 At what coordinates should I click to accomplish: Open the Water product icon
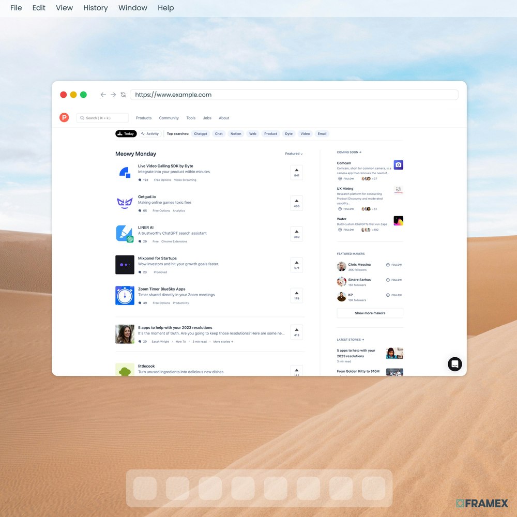tap(398, 221)
